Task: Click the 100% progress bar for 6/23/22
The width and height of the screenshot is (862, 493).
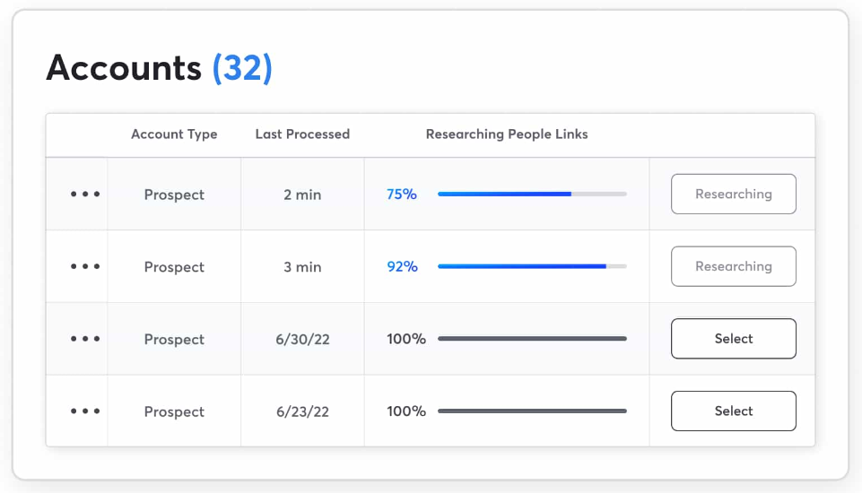Action: (x=532, y=411)
